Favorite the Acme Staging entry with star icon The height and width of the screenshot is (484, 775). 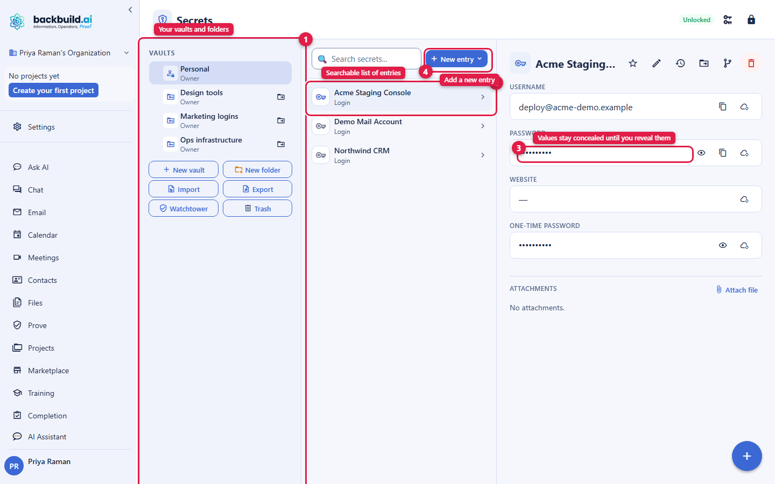coord(633,63)
